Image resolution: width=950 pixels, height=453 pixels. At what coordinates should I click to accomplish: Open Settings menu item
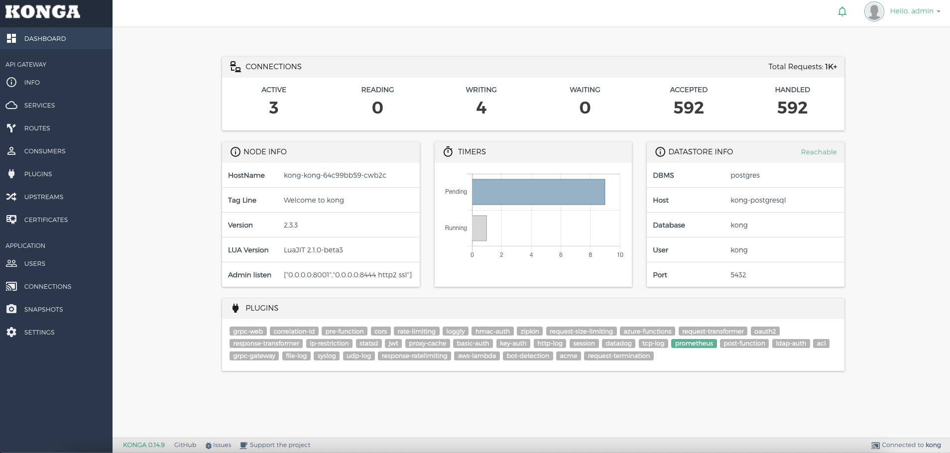[x=56, y=332]
